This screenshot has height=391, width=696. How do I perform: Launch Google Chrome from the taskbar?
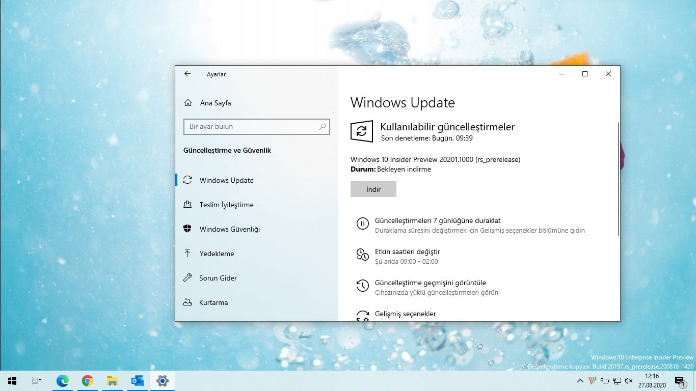88,381
